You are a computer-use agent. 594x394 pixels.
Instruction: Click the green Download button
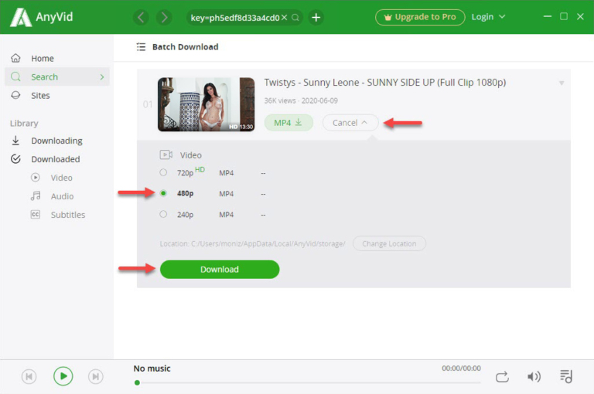[220, 270]
